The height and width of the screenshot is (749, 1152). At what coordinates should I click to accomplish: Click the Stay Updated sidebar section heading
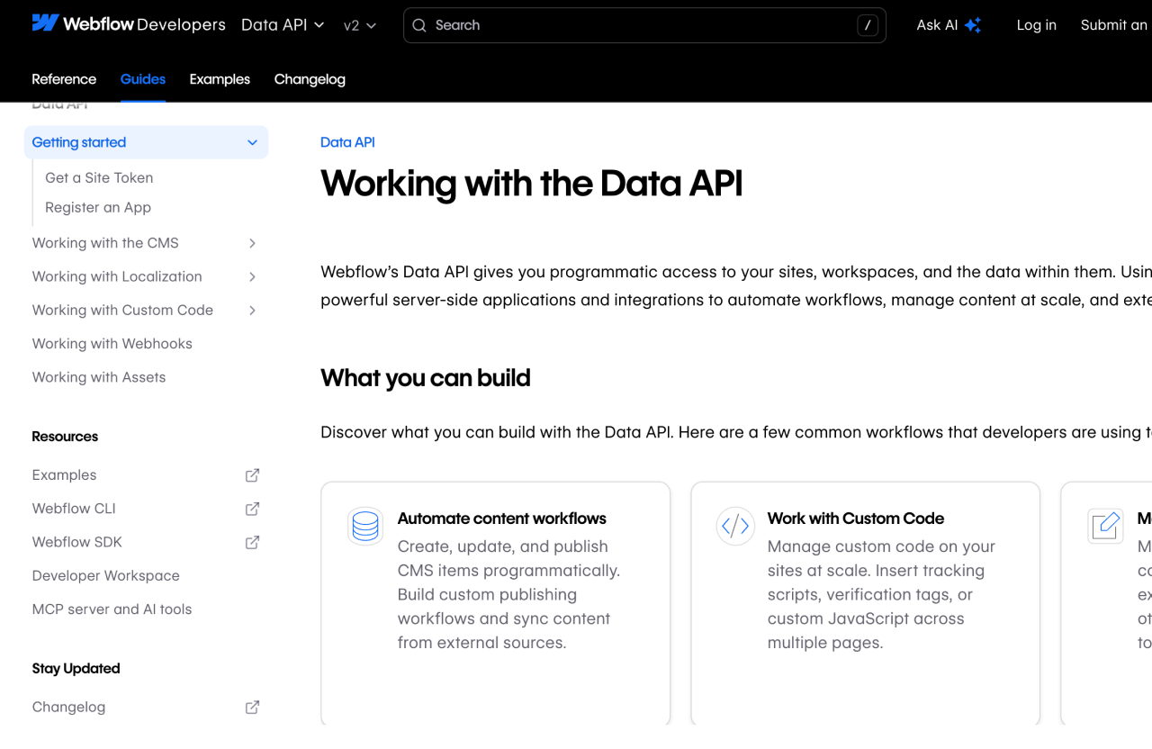76,669
